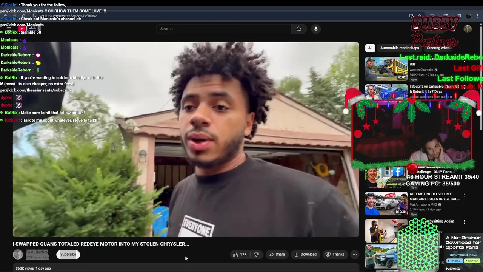Send Thanks to FastLifeNick
This screenshot has height=272, width=483.
[335, 255]
